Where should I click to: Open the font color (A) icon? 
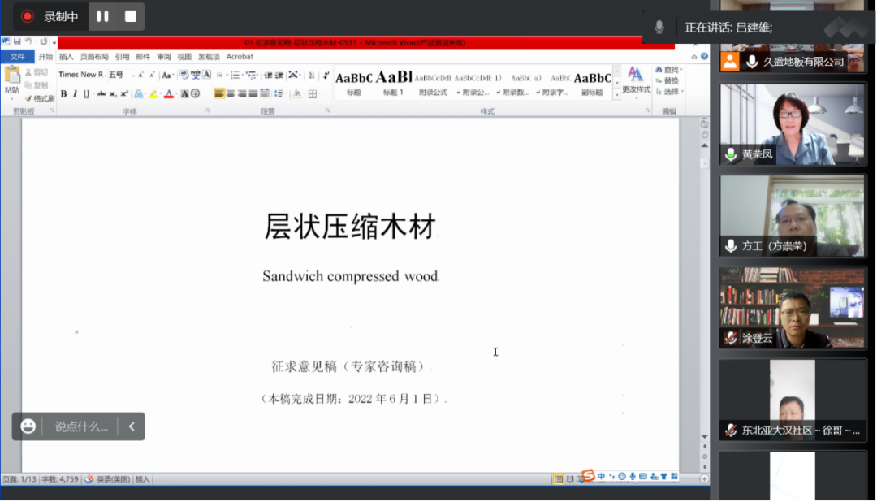tap(168, 93)
